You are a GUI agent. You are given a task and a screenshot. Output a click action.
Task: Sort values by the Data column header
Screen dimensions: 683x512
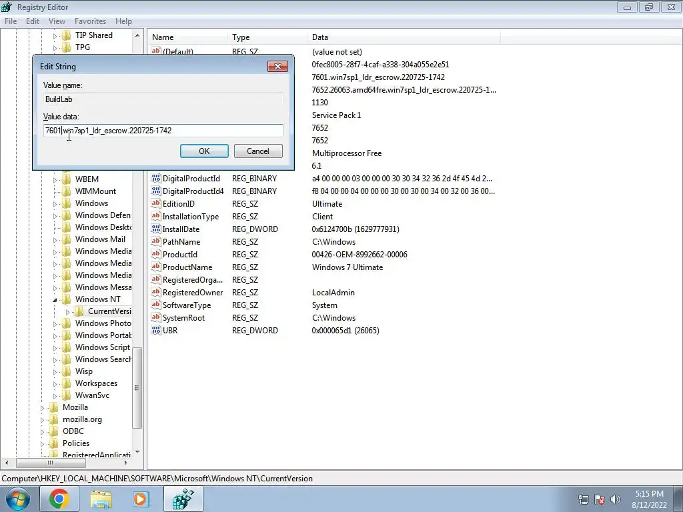[404, 37]
